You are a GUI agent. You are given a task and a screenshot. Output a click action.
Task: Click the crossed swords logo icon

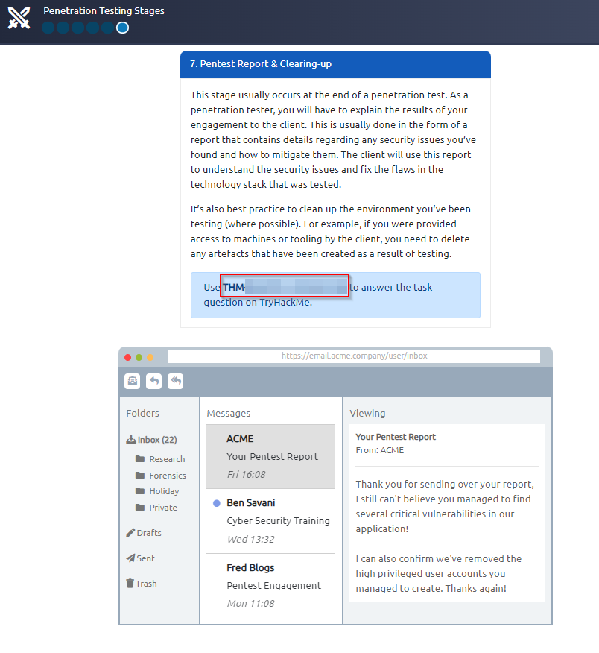(19, 18)
